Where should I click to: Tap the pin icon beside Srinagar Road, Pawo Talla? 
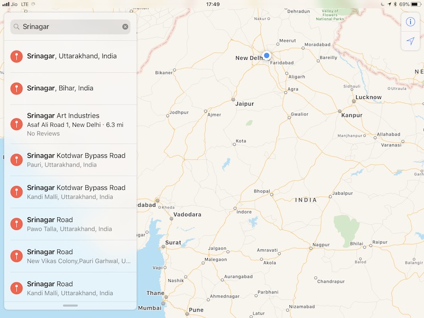(x=16, y=223)
